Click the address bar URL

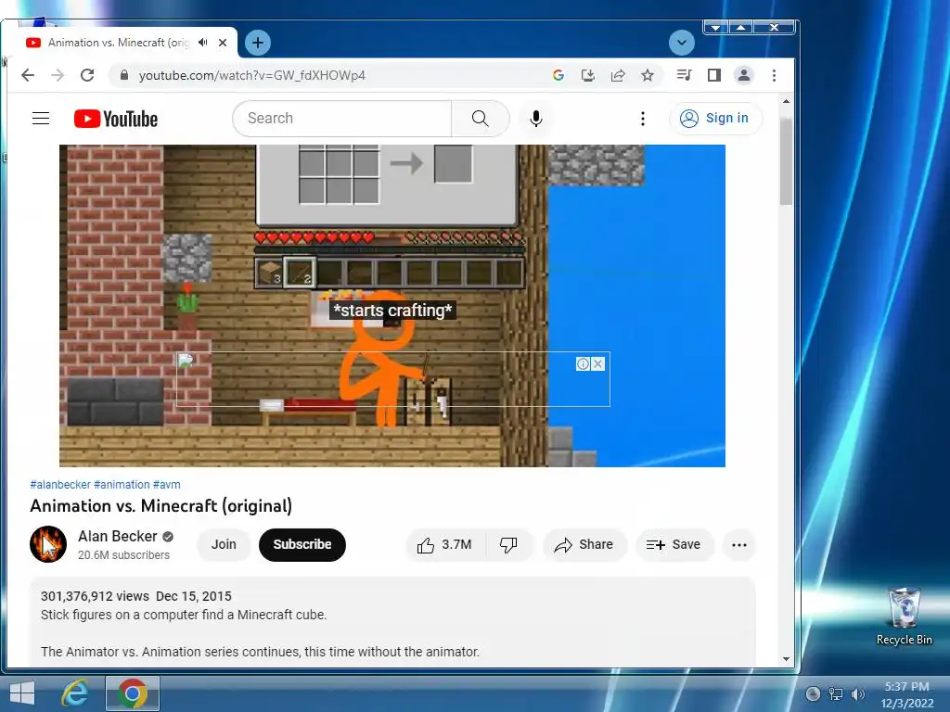pos(252,75)
